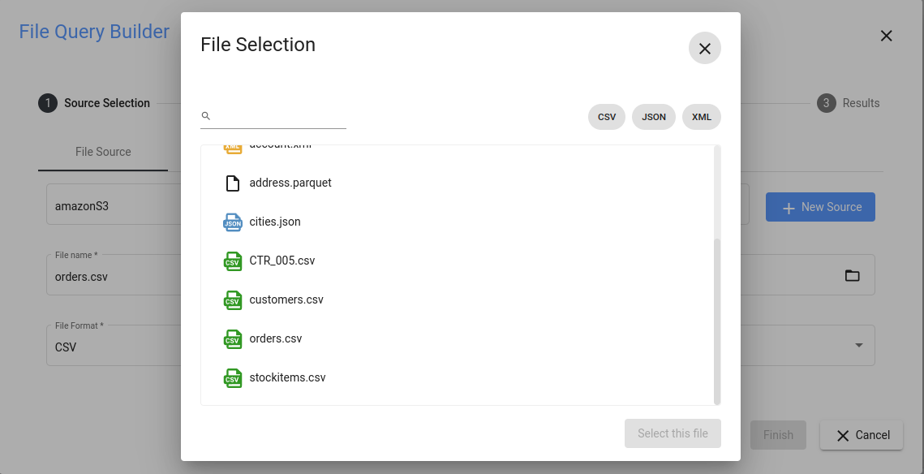Go to step 3 Results
924x474 pixels.
pyautogui.click(x=849, y=103)
